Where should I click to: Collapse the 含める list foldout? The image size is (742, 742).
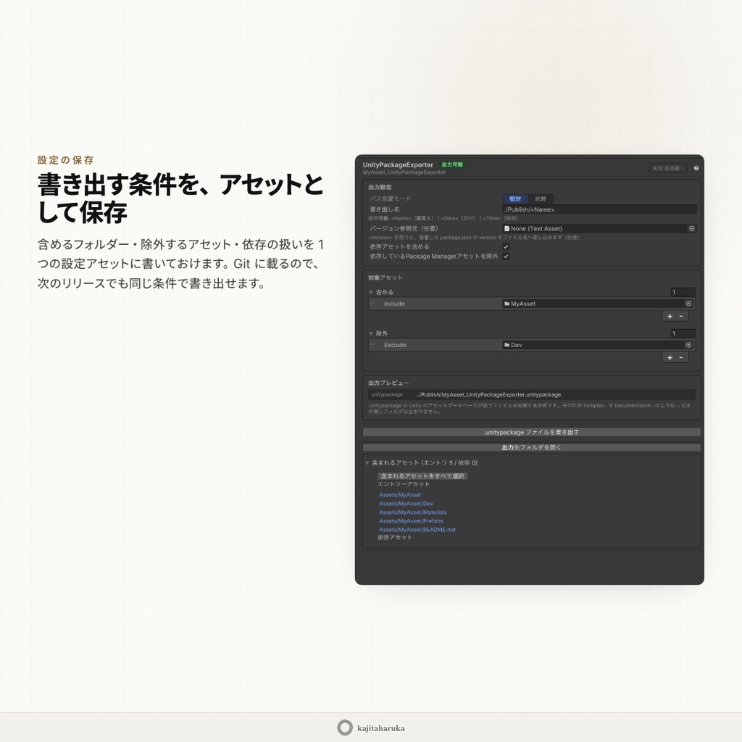371,292
